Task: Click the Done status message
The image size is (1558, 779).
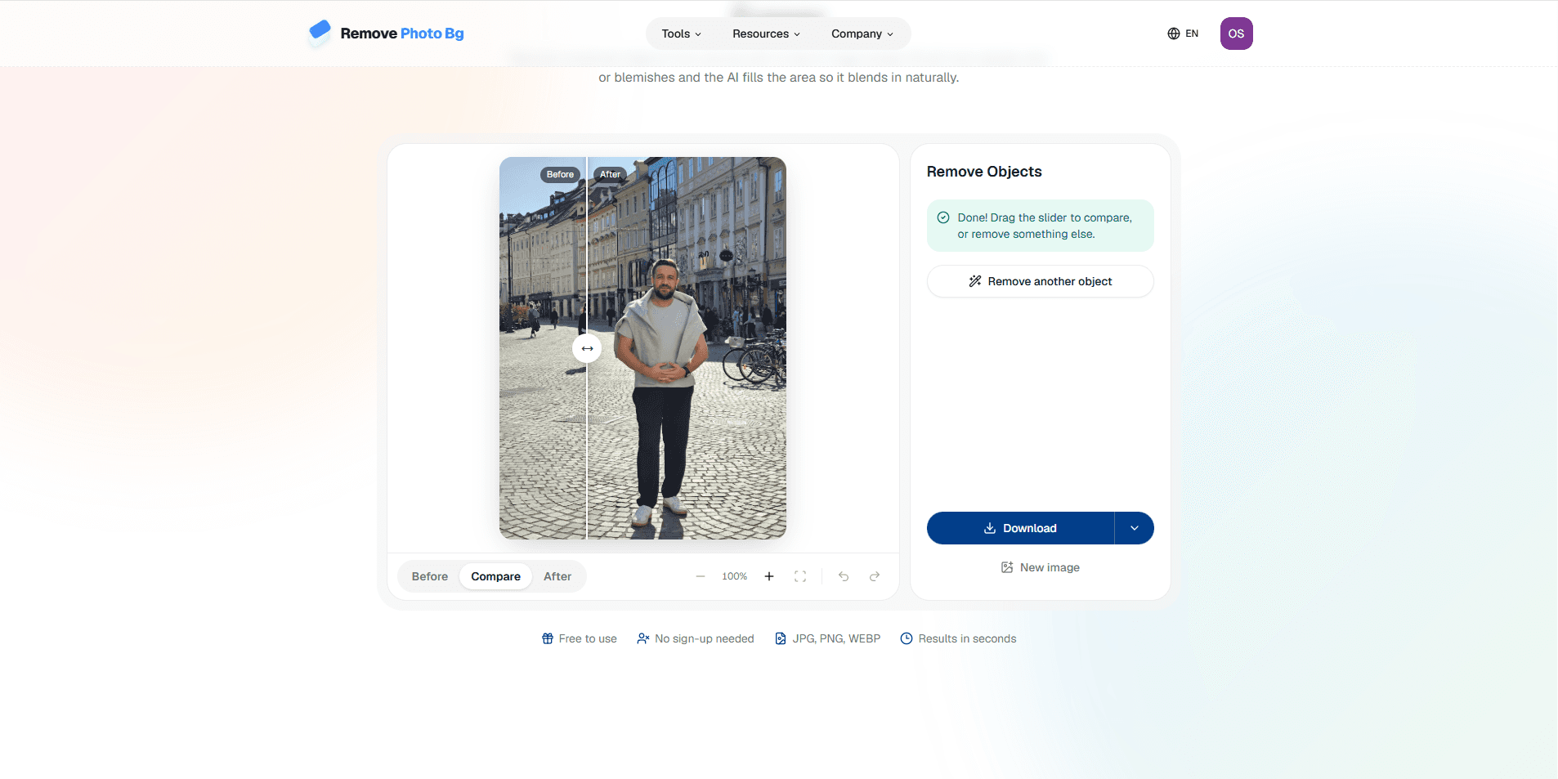Action: click(1041, 226)
